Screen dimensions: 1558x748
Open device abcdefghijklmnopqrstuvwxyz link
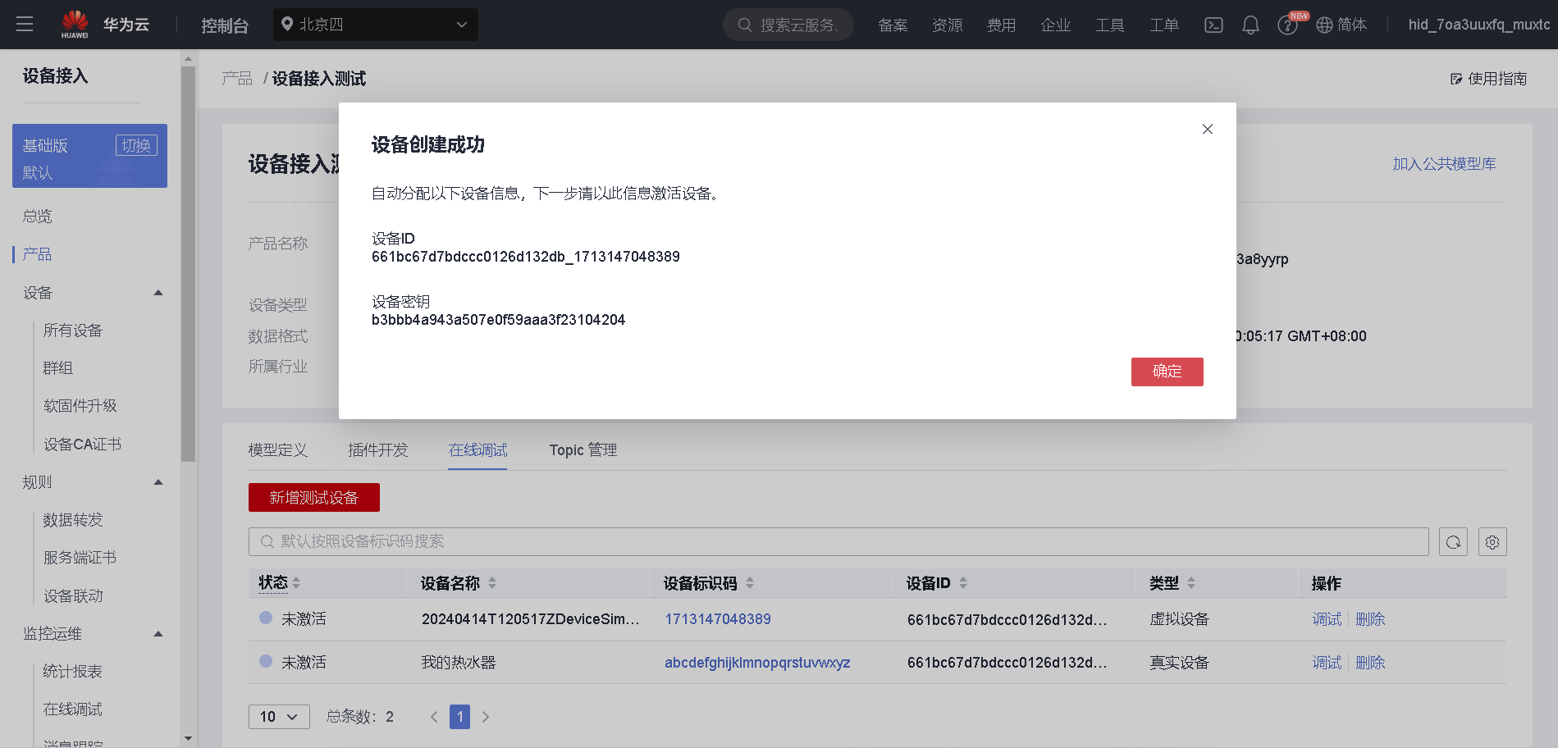[x=757, y=663]
